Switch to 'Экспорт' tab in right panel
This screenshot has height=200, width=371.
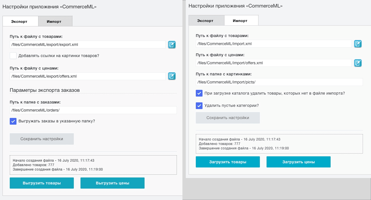pos(206,21)
